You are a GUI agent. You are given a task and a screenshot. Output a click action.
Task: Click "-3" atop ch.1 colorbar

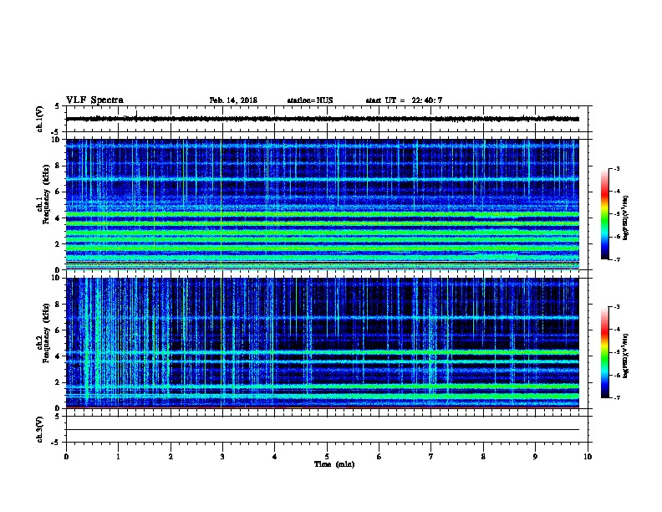pyautogui.click(x=616, y=168)
